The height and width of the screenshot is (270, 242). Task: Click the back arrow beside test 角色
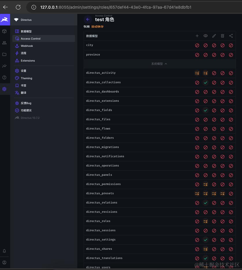tap(88, 19)
